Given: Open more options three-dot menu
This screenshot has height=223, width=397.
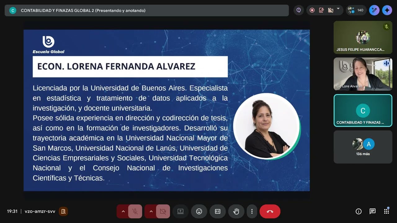Looking at the screenshot, I should tap(252, 212).
